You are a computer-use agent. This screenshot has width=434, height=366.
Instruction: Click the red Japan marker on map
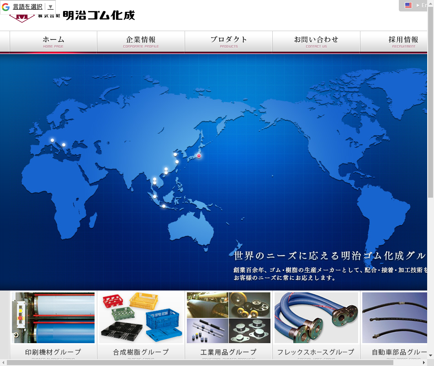199,156
